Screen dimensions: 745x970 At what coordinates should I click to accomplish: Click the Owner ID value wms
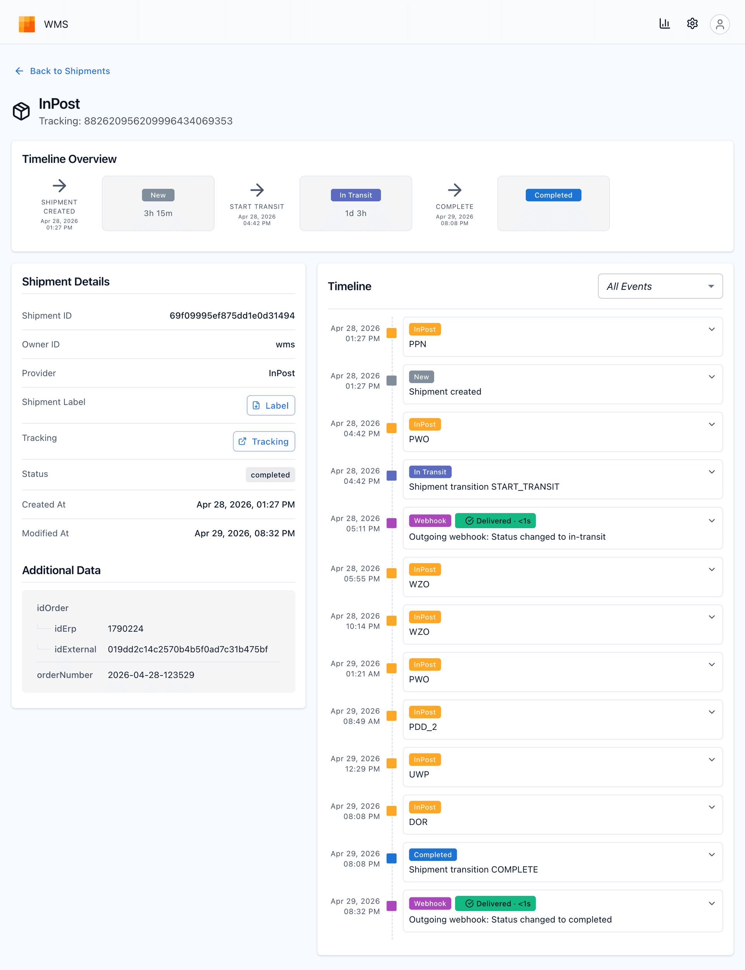coord(285,344)
